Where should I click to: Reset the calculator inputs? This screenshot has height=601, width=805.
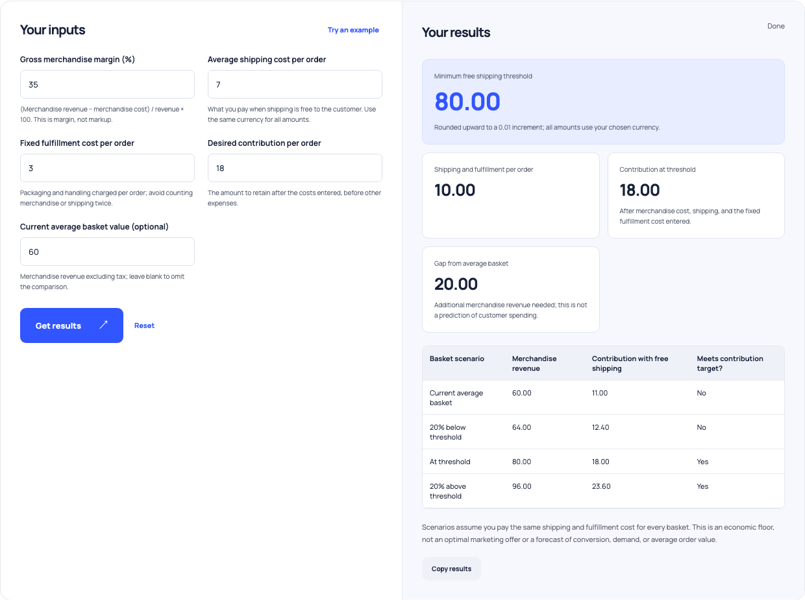(144, 325)
